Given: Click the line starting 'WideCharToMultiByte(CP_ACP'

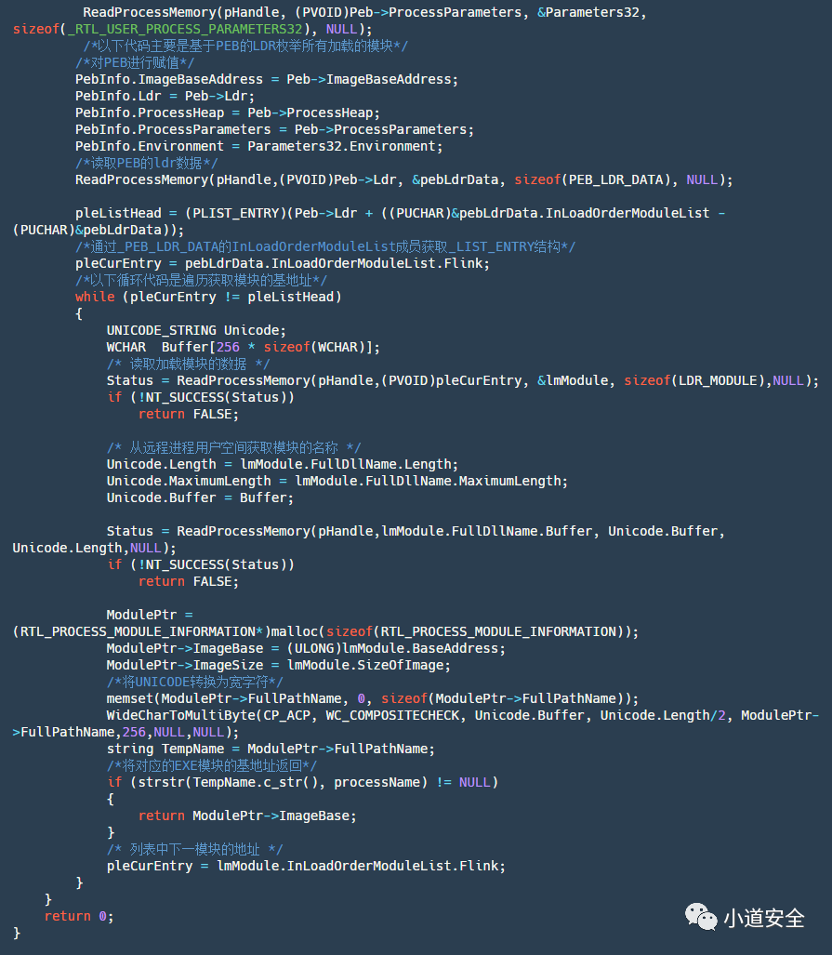Looking at the screenshot, I should 462,716.
